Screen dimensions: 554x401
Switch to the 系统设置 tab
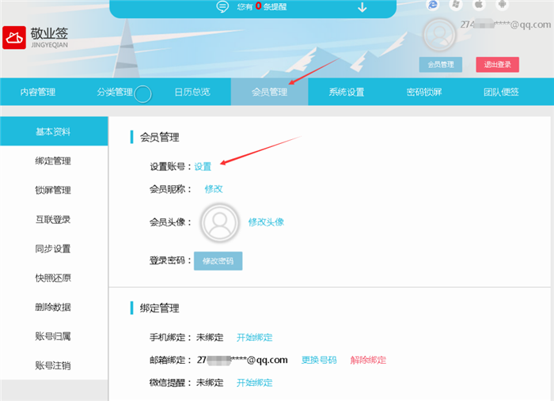coord(347,93)
